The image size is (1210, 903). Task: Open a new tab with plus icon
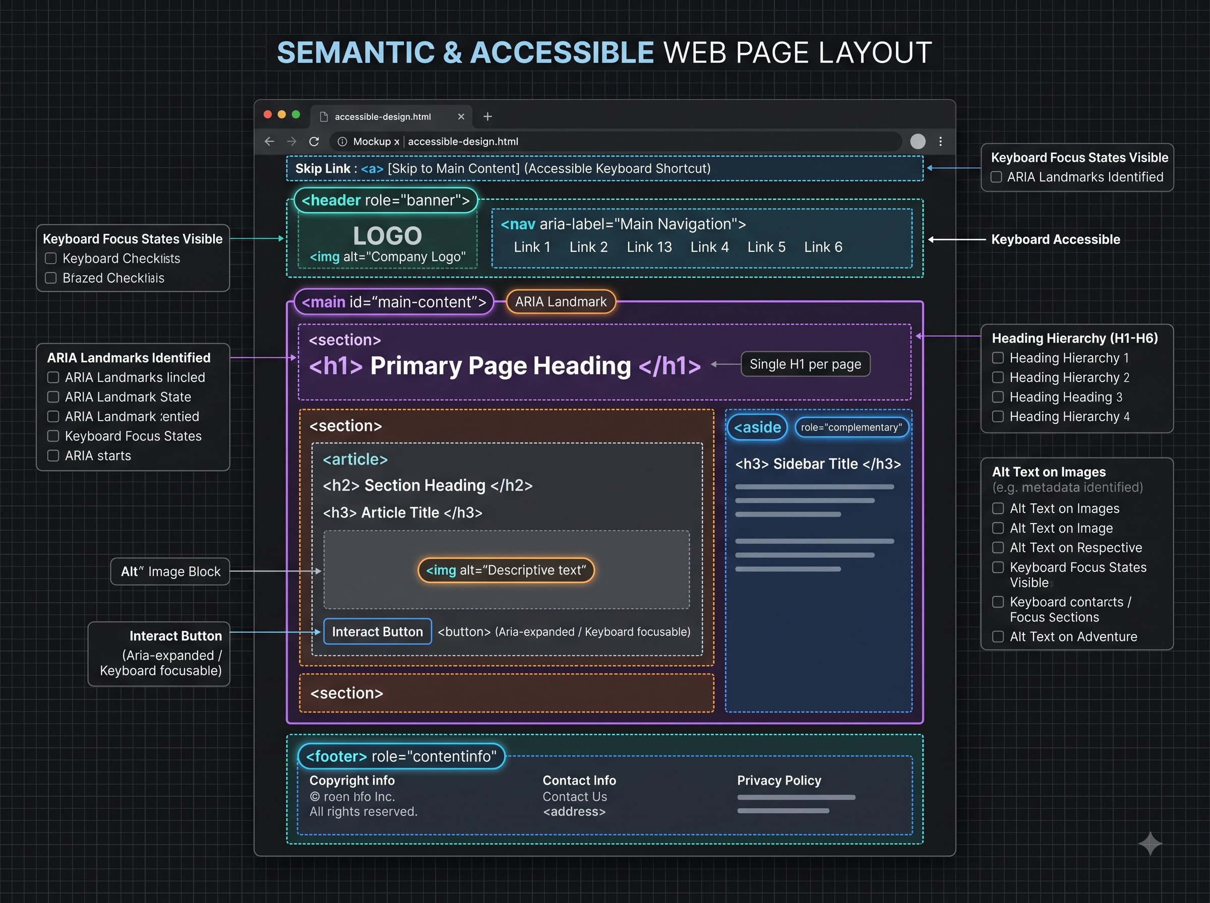[488, 116]
